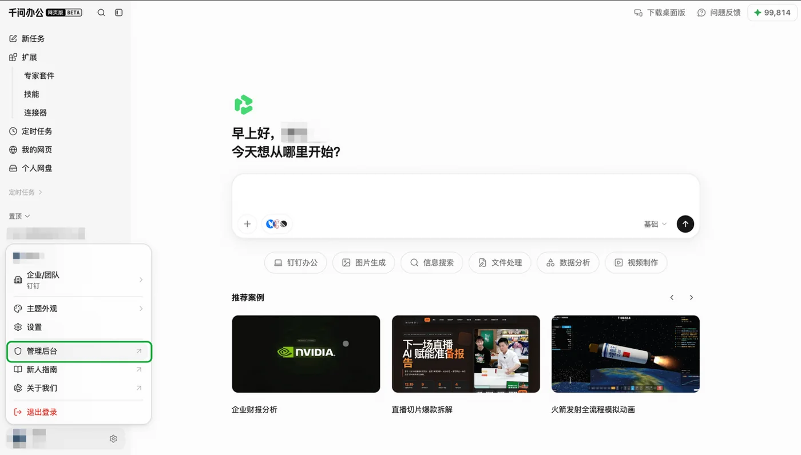Click the 下载桌面版 link
Screen dimensions: 801x455
coord(660,13)
